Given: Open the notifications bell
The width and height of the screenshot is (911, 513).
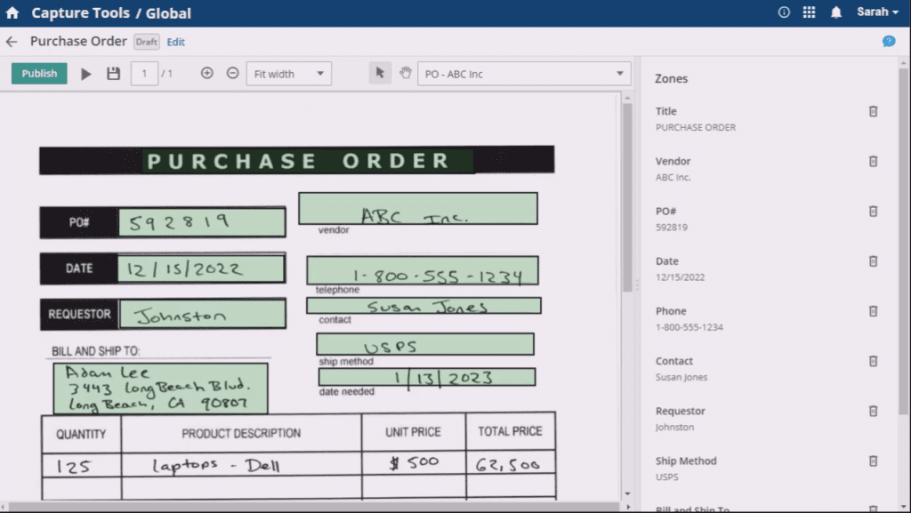Looking at the screenshot, I should pos(835,12).
